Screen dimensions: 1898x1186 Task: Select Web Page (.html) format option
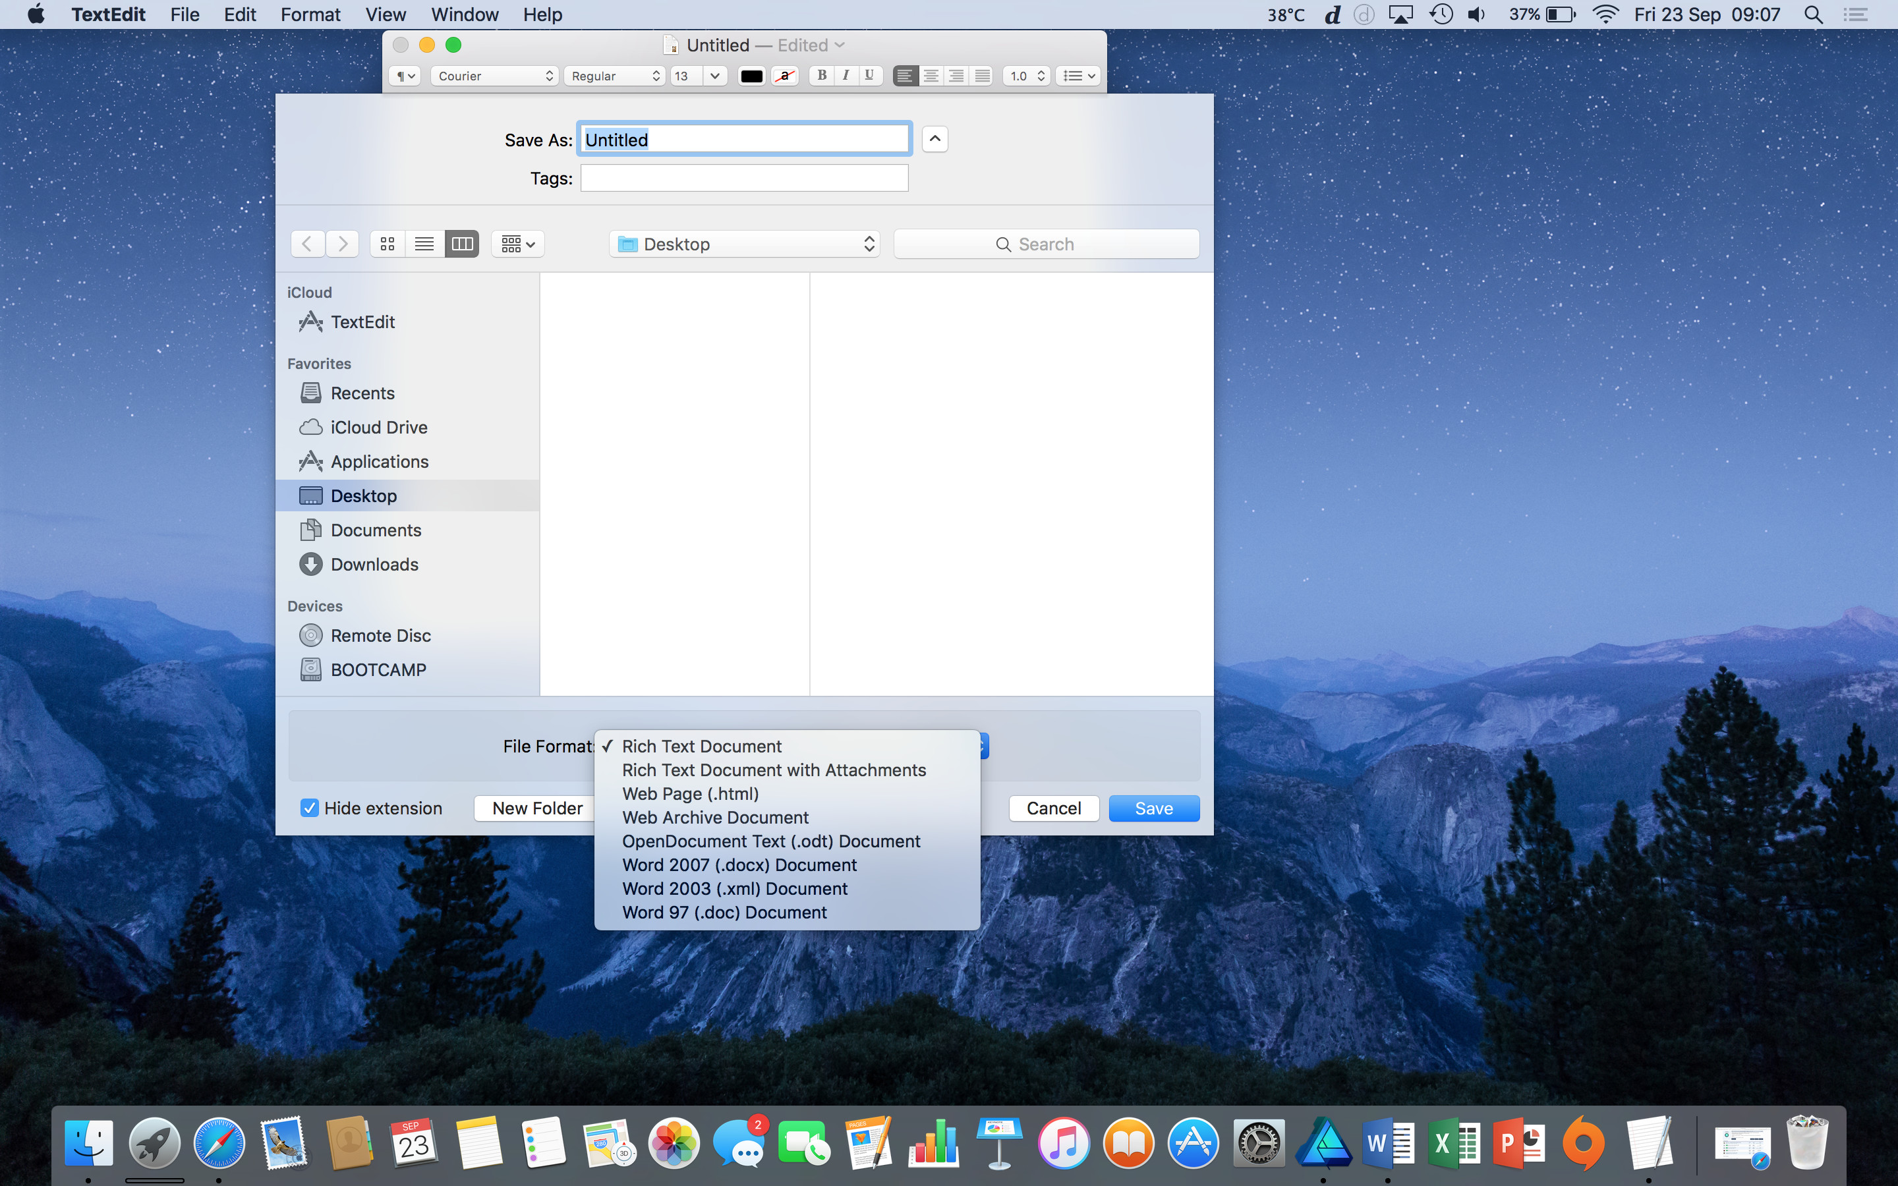click(690, 794)
